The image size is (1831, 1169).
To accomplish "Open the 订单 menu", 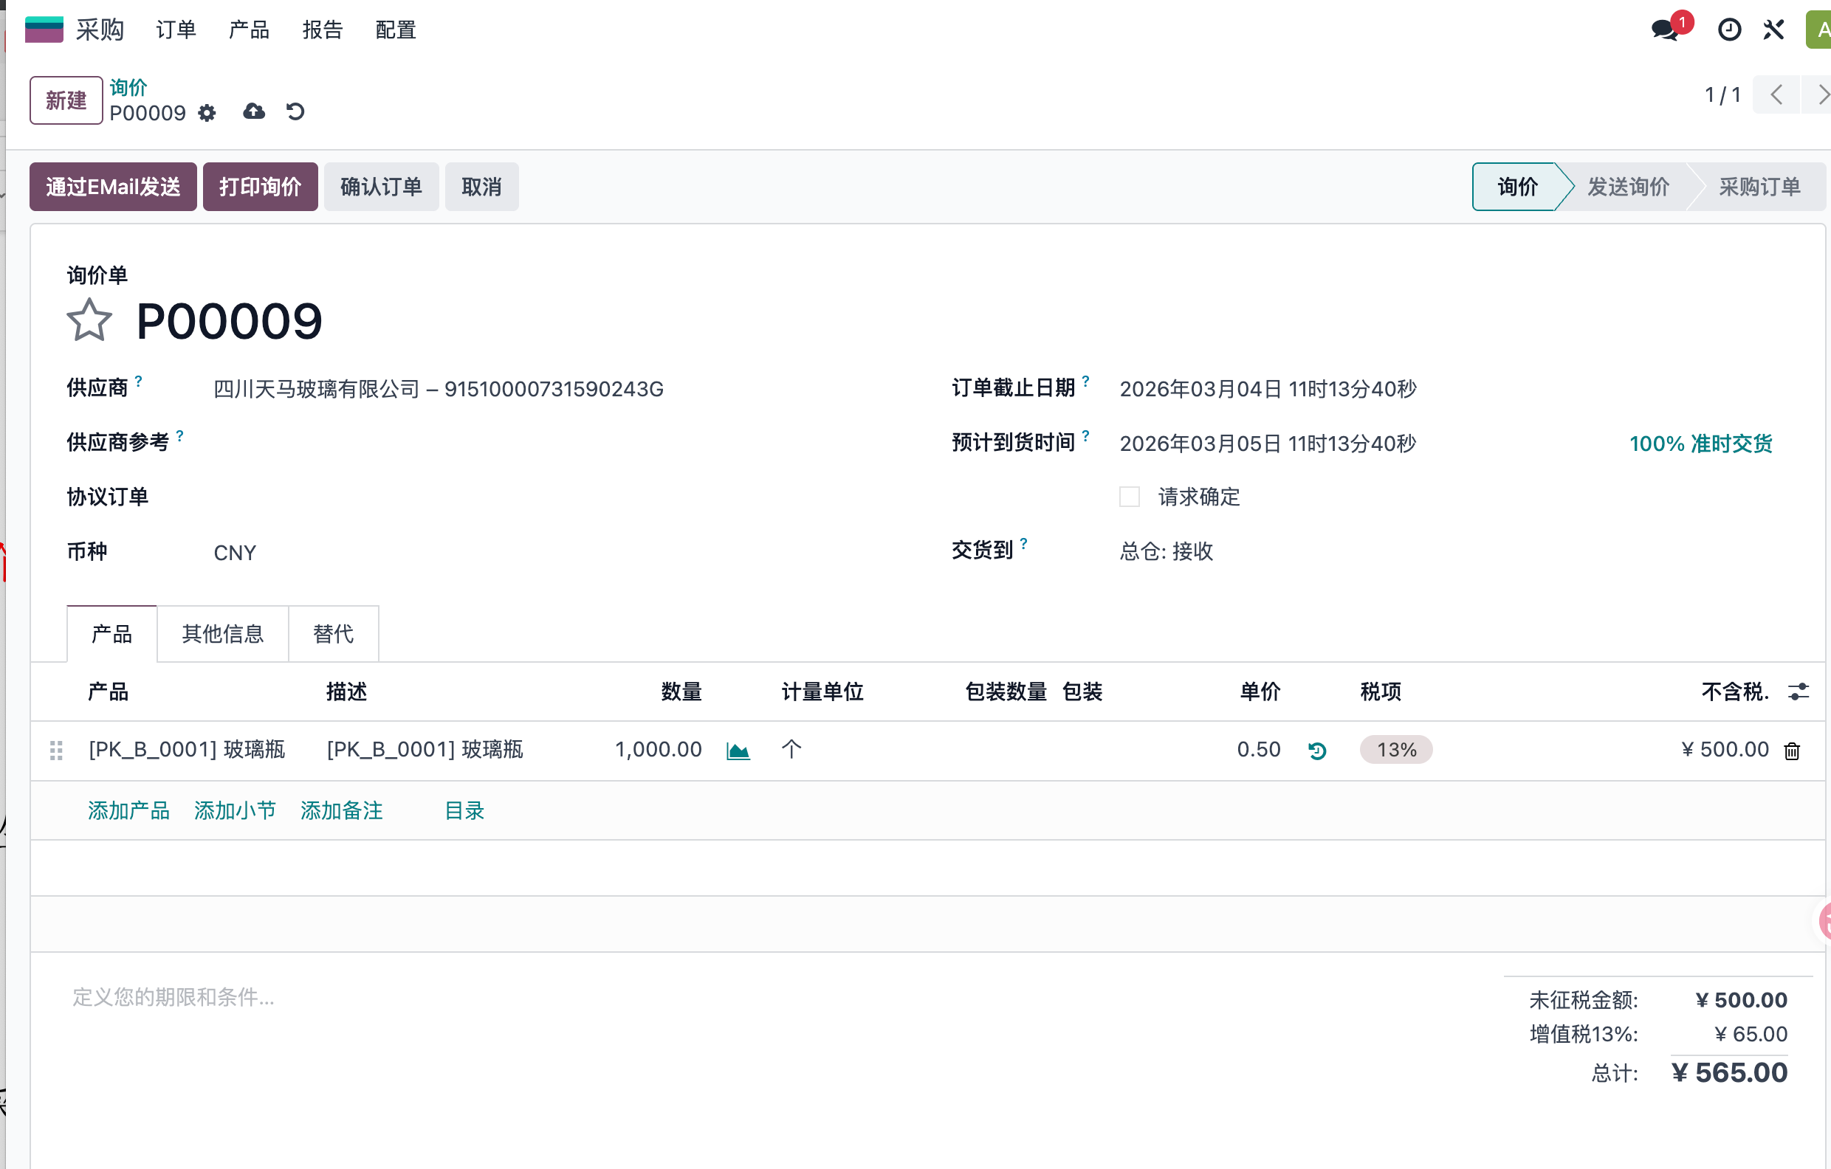I will (x=176, y=30).
